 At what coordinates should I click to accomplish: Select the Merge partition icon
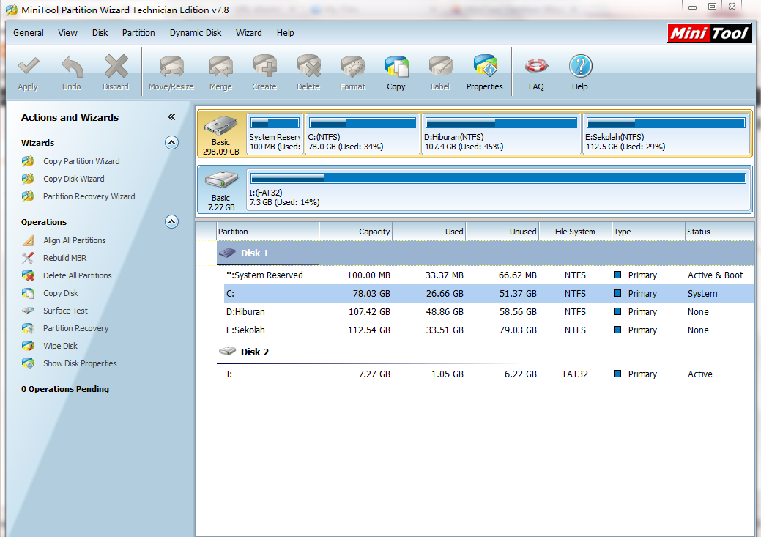220,66
